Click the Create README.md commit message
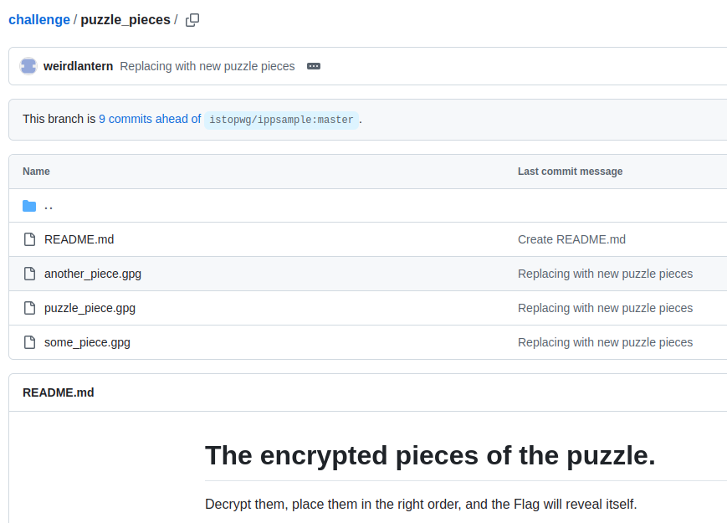Viewport: 727px width, 523px height. pos(571,238)
